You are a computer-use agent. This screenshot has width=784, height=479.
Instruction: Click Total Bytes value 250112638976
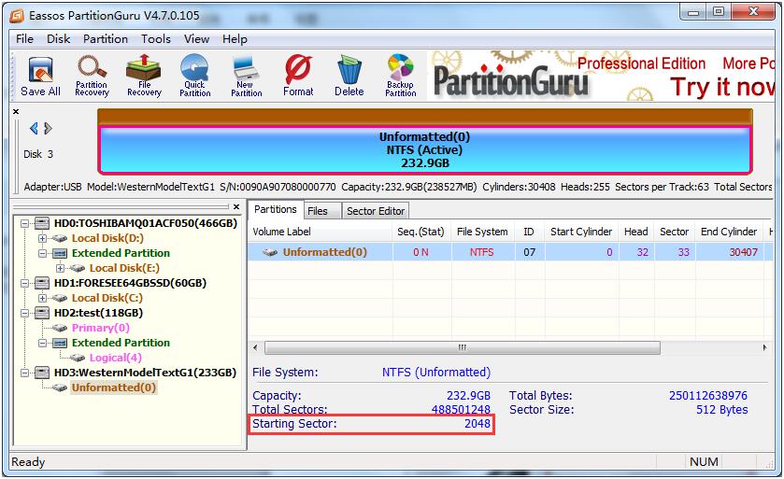click(708, 396)
